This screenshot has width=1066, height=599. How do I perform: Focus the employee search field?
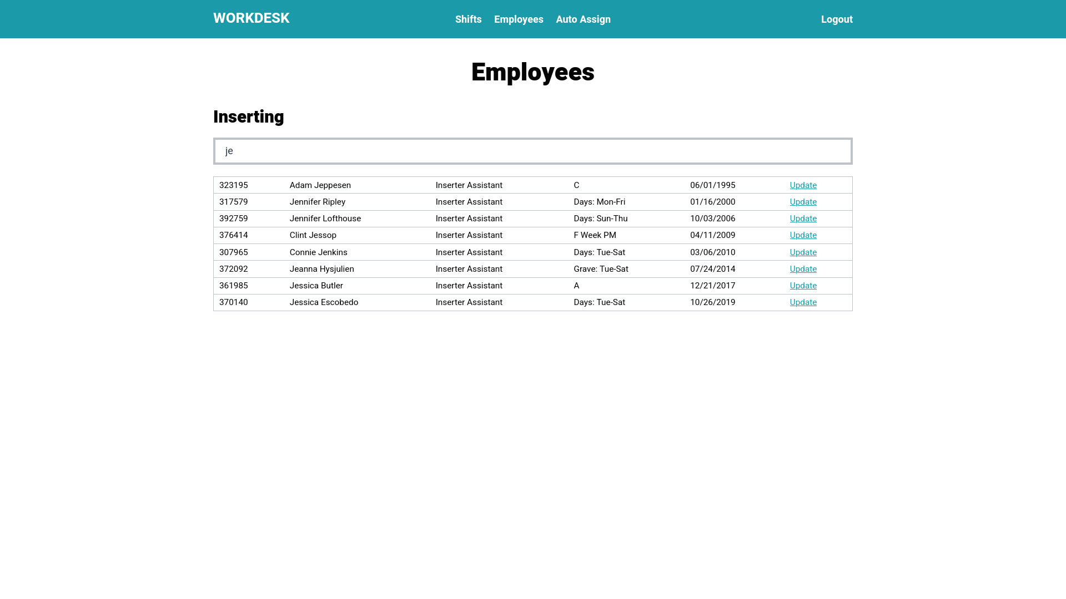click(532, 151)
